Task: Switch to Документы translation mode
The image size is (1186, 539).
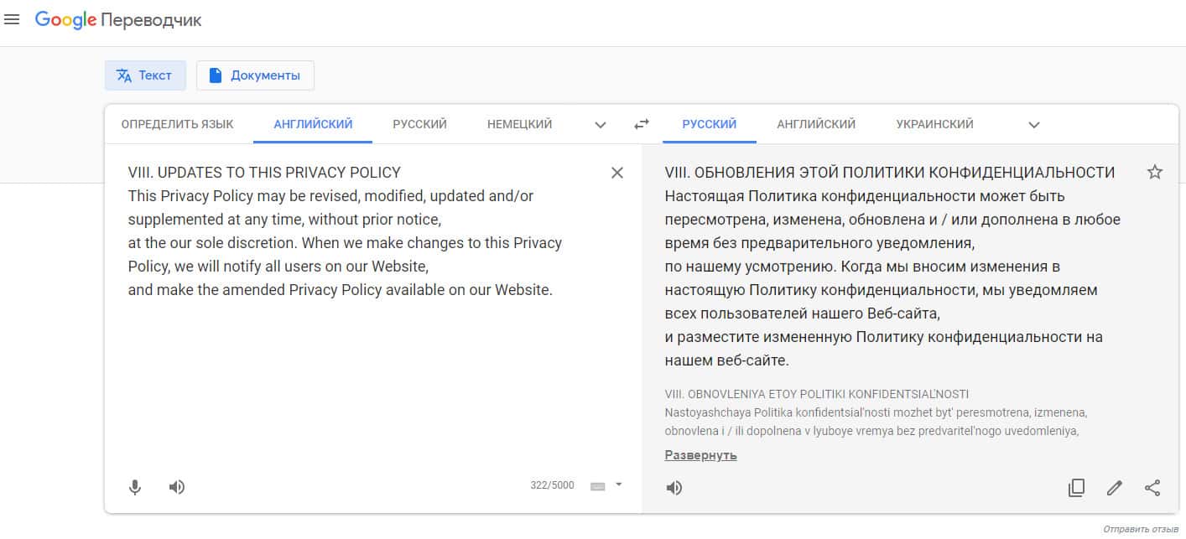Action: (255, 75)
